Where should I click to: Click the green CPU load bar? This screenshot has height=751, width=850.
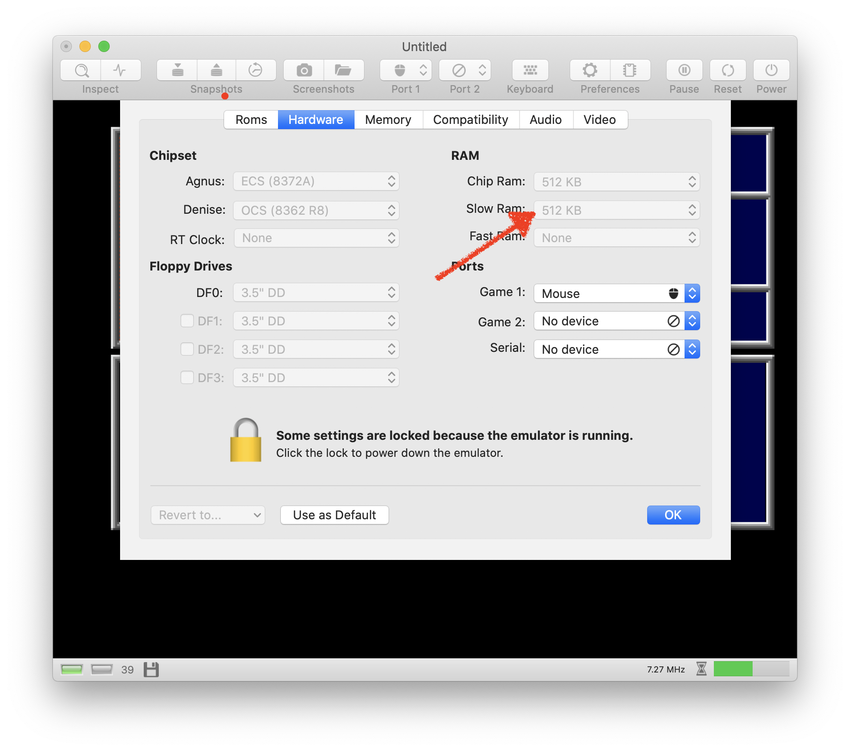751,669
